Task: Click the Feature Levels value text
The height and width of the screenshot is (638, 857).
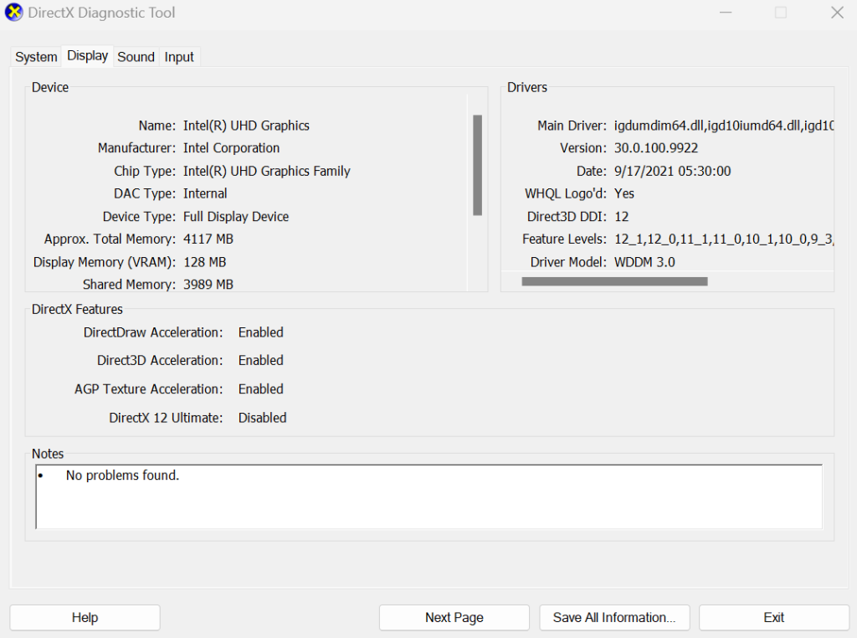Action: 723,239
